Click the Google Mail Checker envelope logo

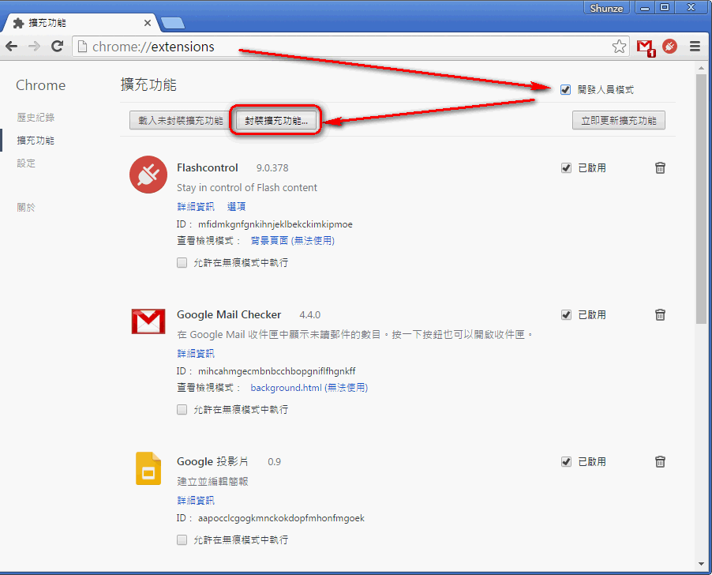tap(148, 321)
